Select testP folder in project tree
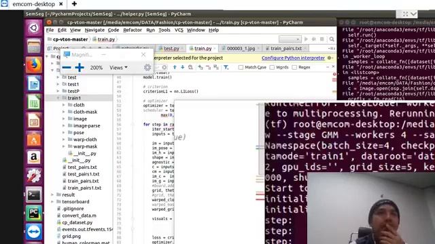435x244 pixels. 73,91
